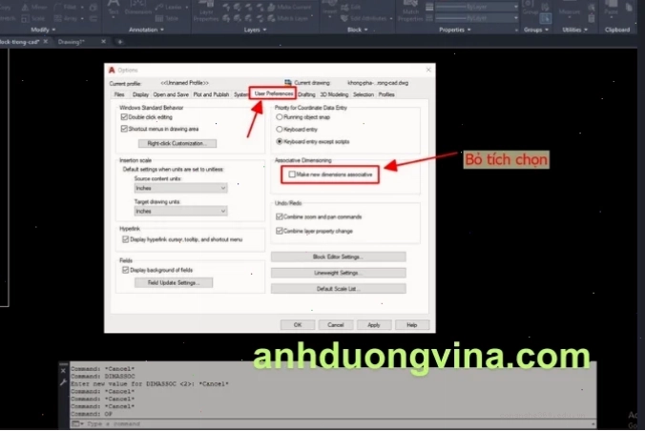Open Target drawing units dropdown

pos(180,211)
